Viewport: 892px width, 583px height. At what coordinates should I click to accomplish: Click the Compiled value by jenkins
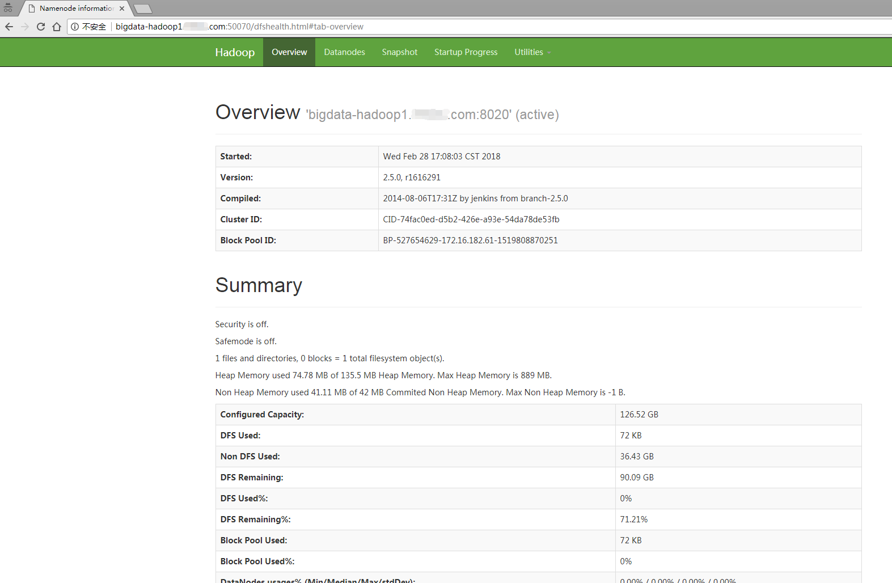pyautogui.click(x=475, y=198)
